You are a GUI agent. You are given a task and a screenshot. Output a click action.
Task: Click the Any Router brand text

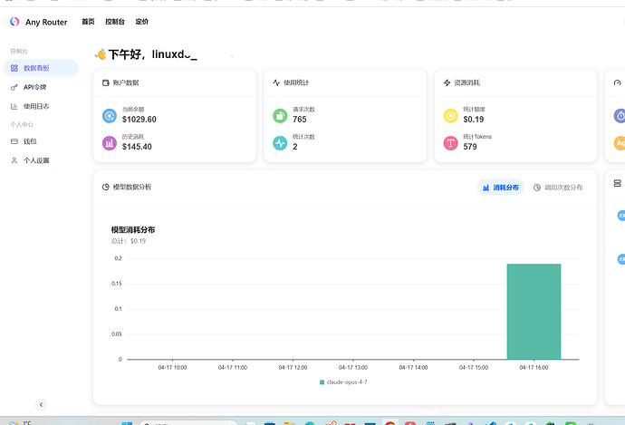pyautogui.click(x=46, y=22)
